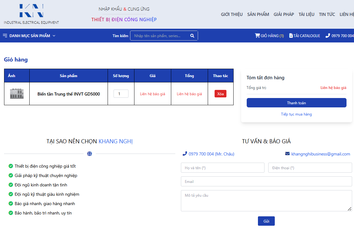Click the INVT GD5000 product thumbnail
The width and height of the screenshot is (354, 231).
(17, 94)
